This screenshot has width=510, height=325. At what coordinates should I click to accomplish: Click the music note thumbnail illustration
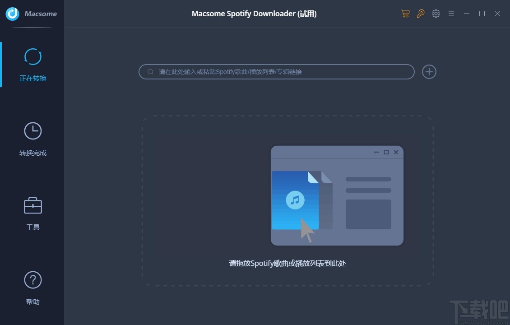coord(296,200)
